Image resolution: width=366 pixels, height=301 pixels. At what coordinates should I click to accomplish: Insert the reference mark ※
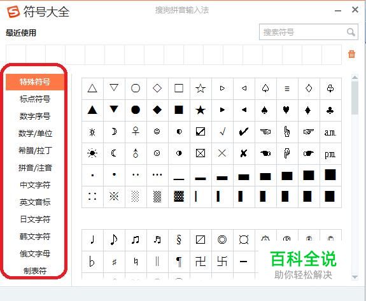tap(114, 197)
